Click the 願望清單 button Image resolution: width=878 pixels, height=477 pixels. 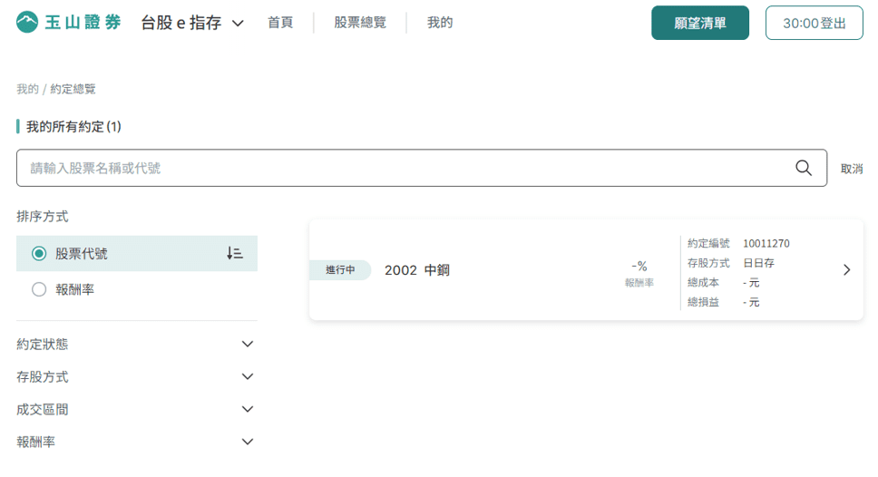[x=700, y=23]
